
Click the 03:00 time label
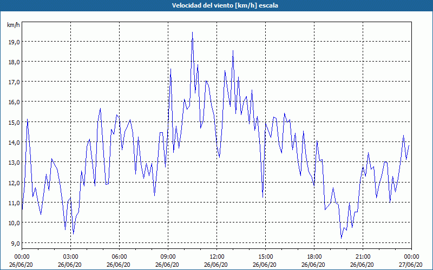[x=71, y=257]
